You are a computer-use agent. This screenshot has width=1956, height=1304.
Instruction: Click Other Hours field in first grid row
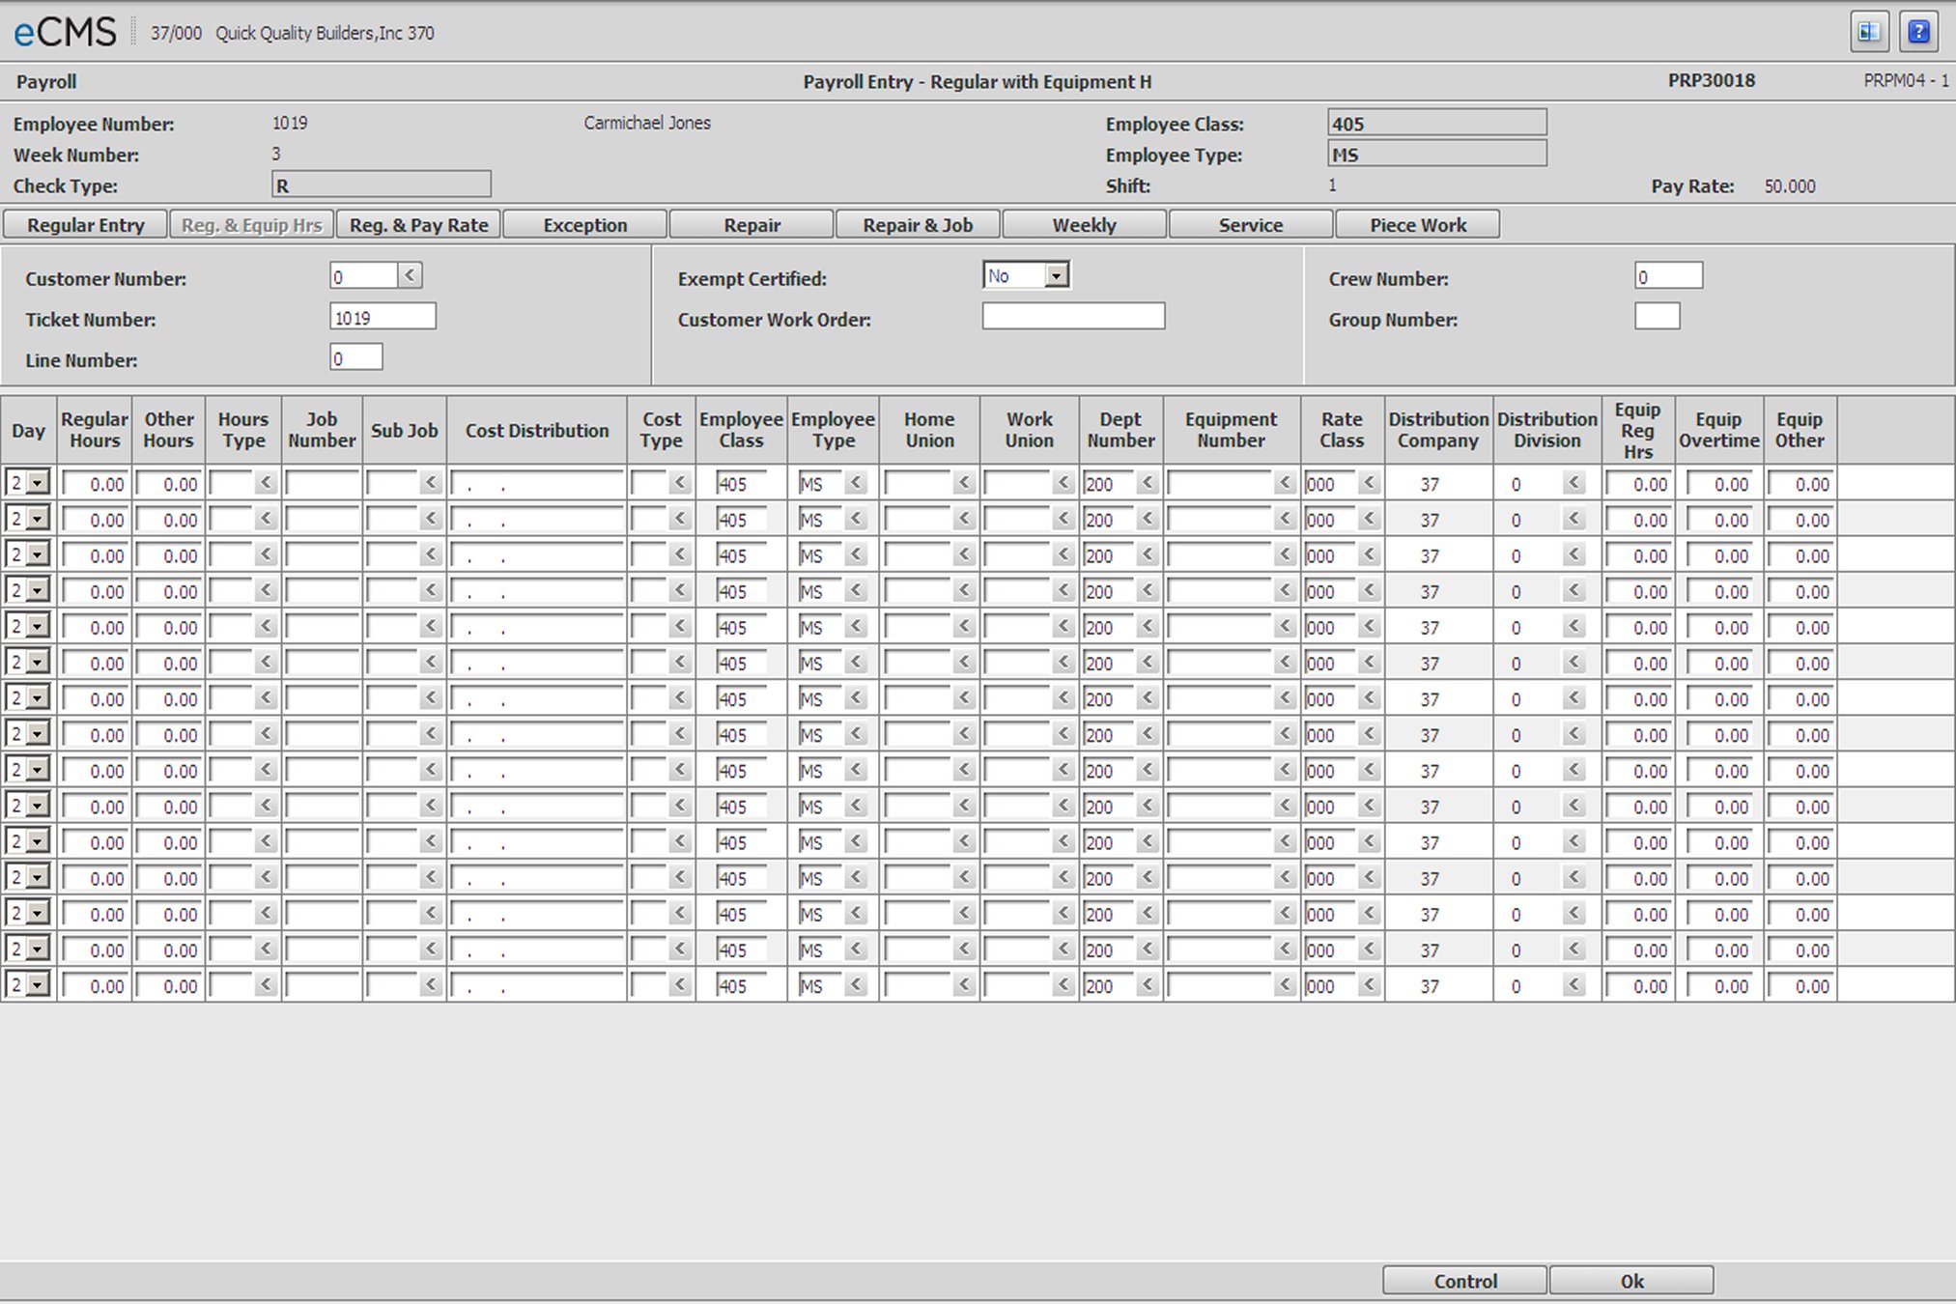[168, 483]
